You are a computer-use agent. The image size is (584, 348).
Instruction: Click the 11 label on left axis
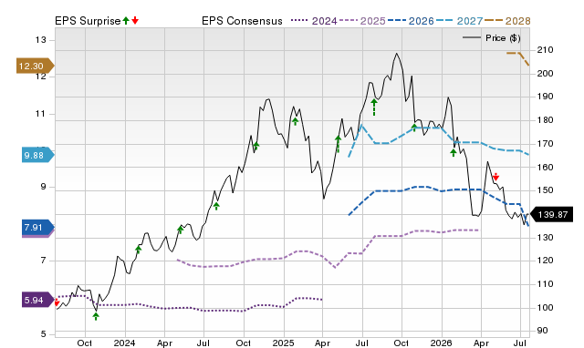coord(40,113)
